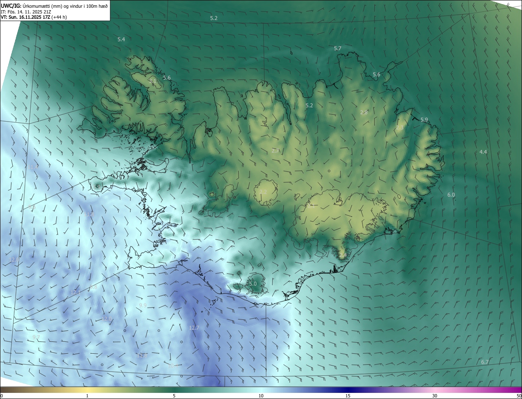522x399 pixels.
Task: Click the 9.9 value in the southwest sea
Action: coord(143,306)
